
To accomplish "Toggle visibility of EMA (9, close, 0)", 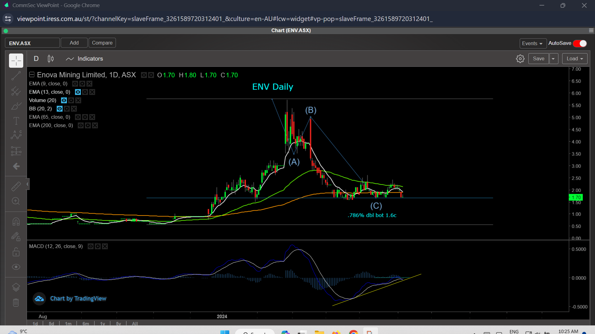I will coord(75,83).
